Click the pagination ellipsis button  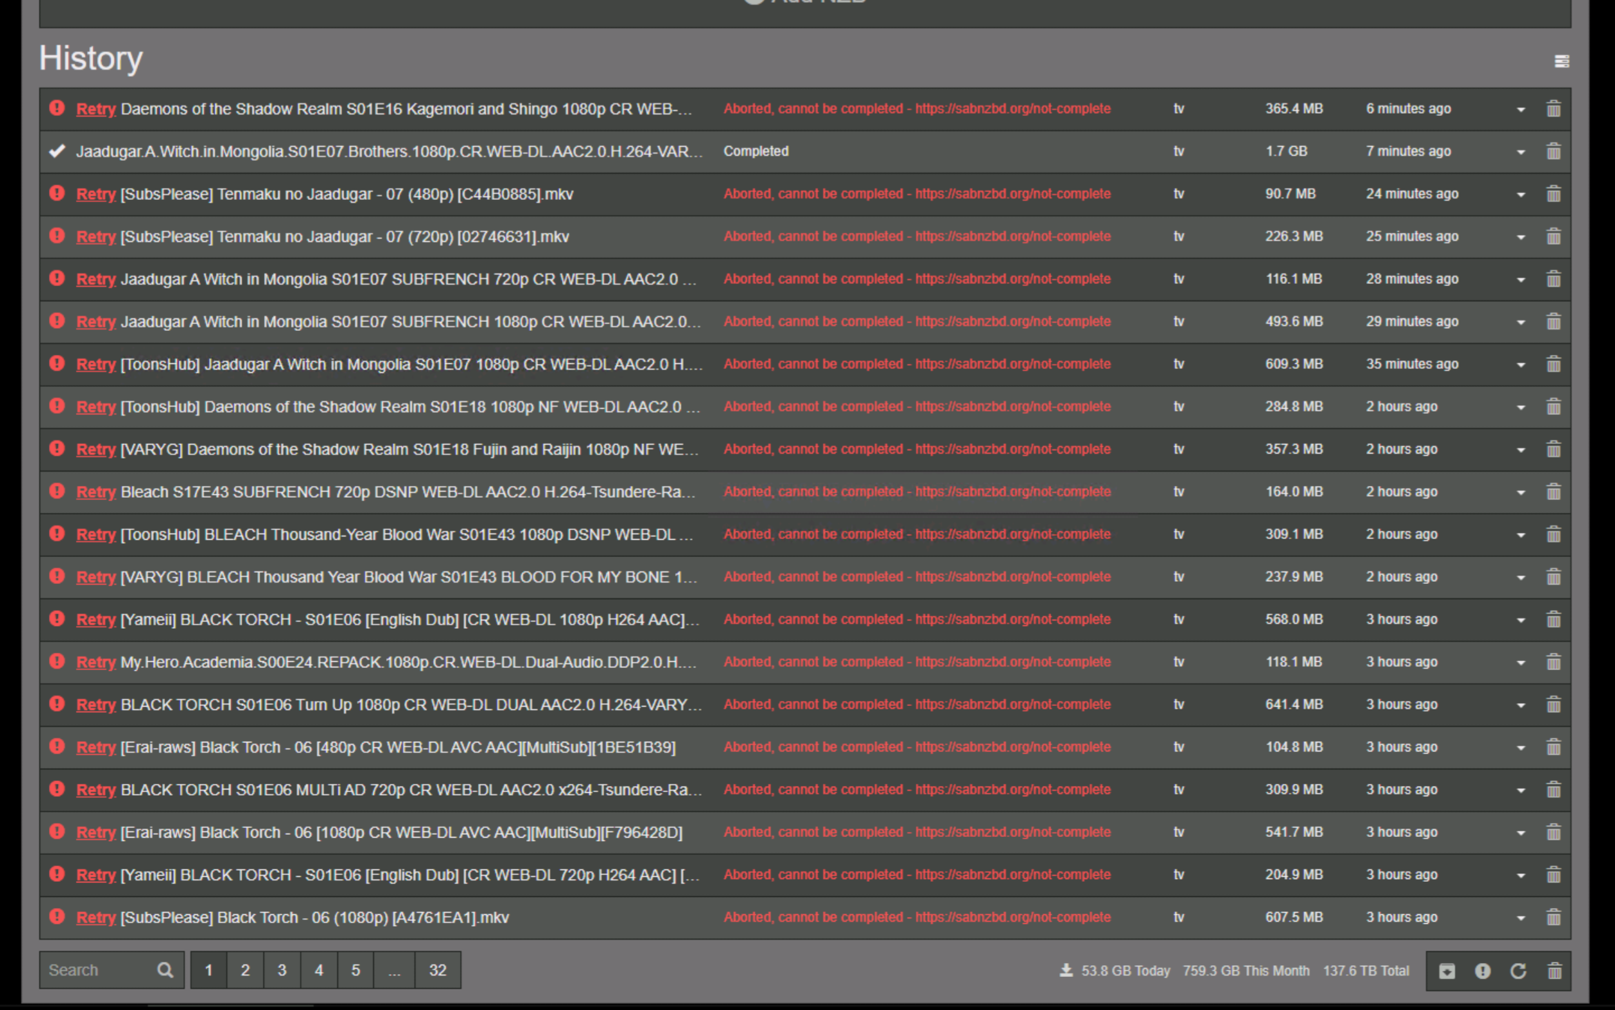pyautogui.click(x=394, y=971)
